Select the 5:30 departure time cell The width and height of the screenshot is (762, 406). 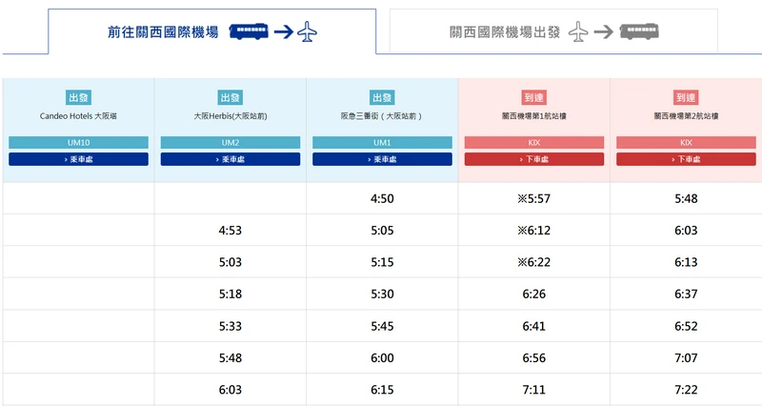coord(383,294)
